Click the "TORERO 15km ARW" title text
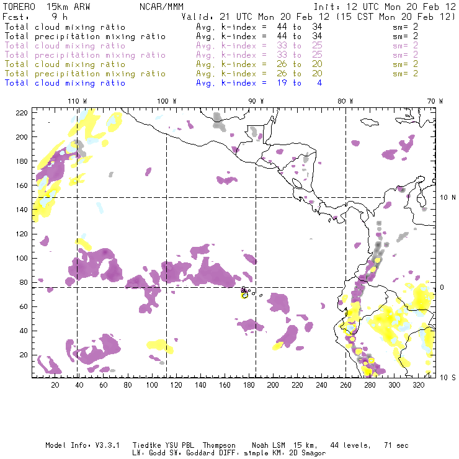The width and height of the screenshot is (459, 459). [47, 7]
